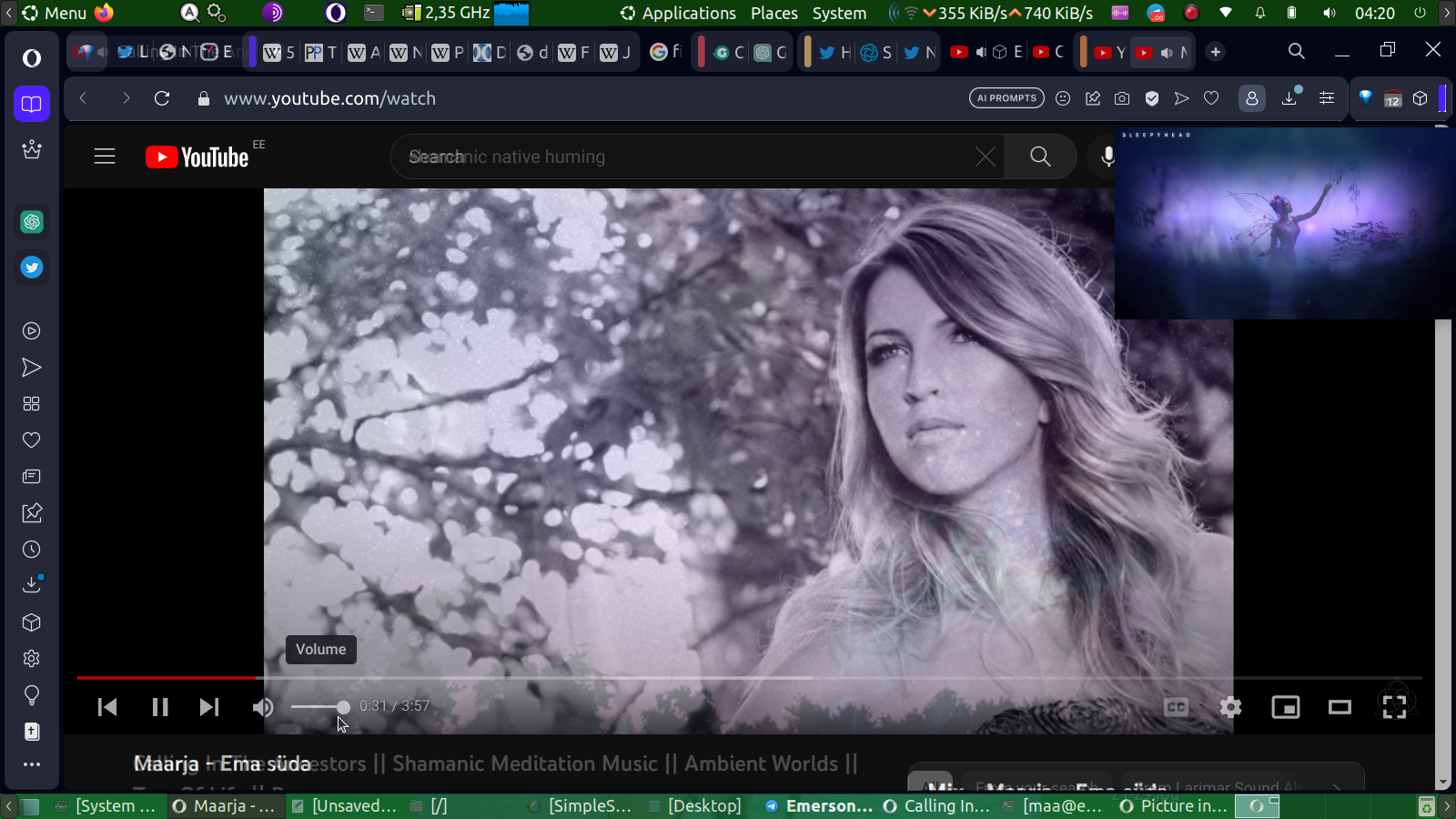Open Twitter in the Opera sidebar
This screenshot has height=819, width=1456.
[x=32, y=268]
